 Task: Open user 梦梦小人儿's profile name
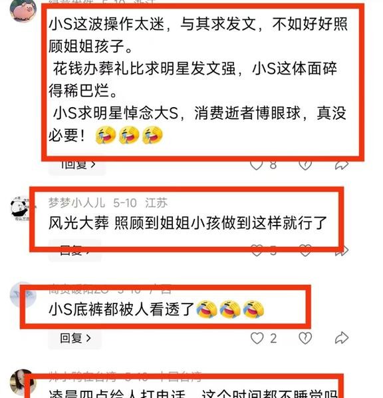(x=76, y=203)
